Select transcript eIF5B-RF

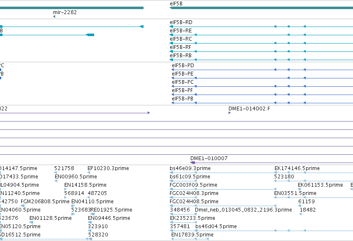pyautogui.click(x=180, y=47)
